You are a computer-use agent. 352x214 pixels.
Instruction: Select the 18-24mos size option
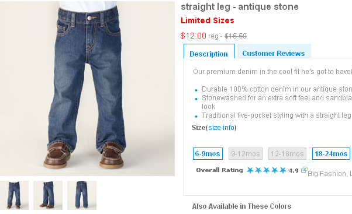[x=331, y=153]
